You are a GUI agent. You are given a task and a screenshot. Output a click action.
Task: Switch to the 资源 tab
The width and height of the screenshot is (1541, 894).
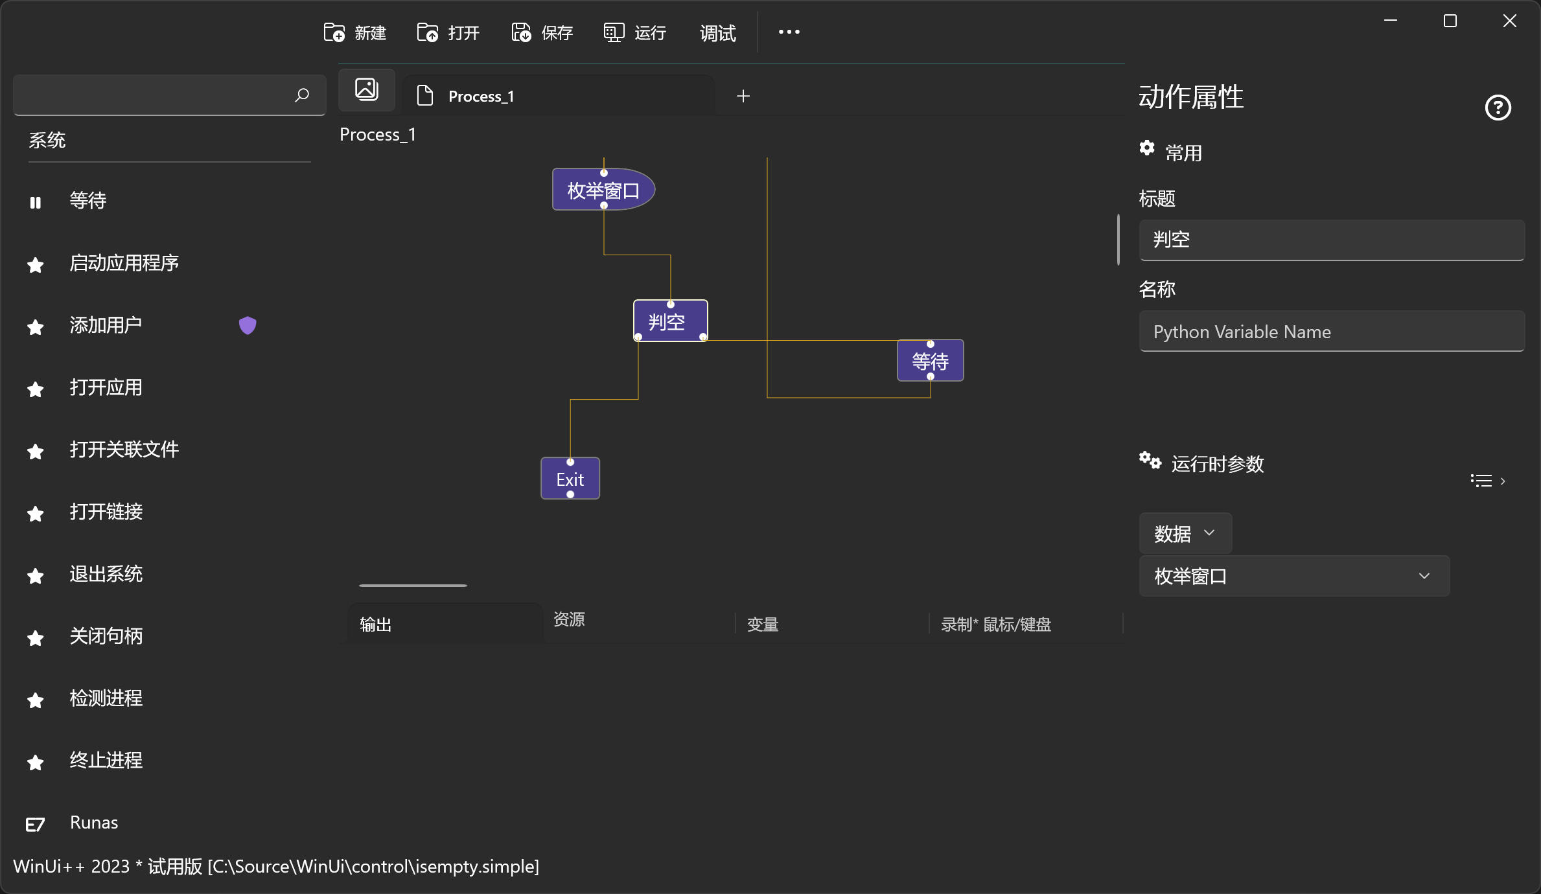(x=569, y=619)
